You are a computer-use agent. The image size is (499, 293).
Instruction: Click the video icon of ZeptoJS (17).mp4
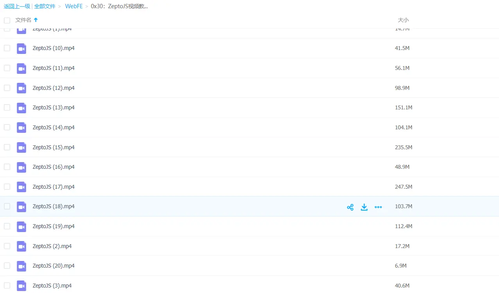(22, 187)
